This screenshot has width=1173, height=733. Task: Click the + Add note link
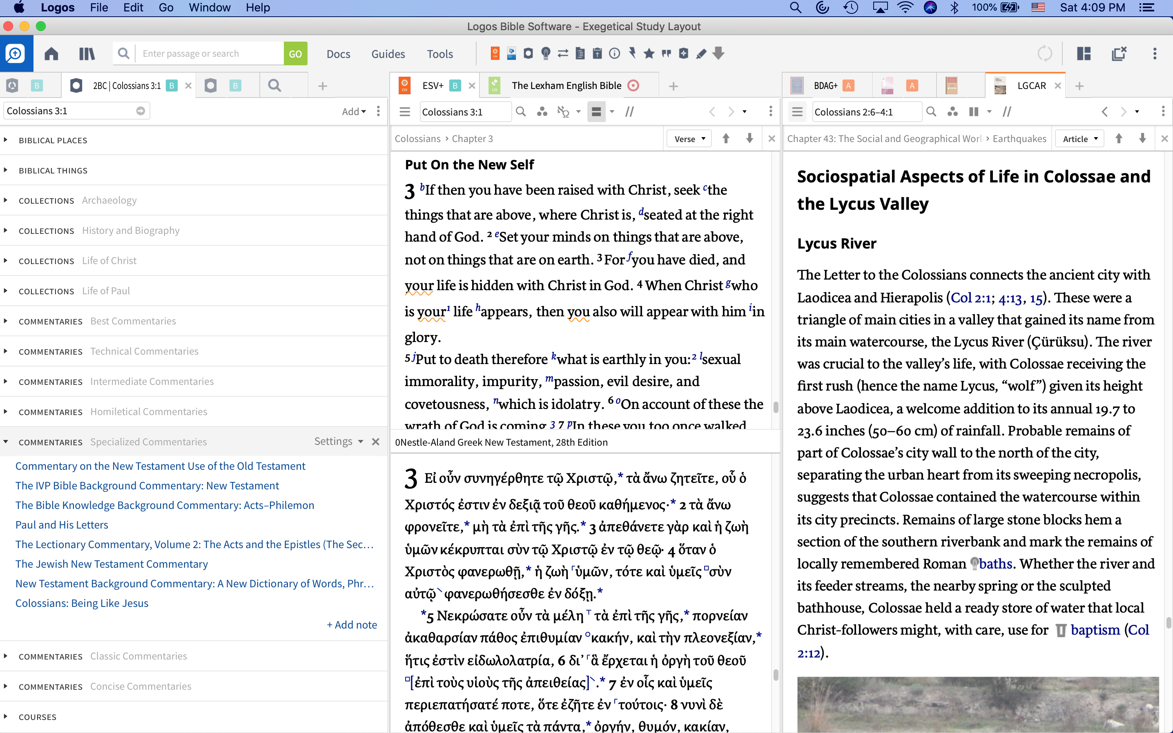tap(352, 624)
